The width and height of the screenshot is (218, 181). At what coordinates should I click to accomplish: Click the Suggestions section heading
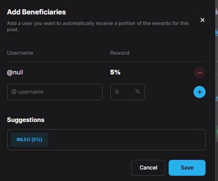25,120
